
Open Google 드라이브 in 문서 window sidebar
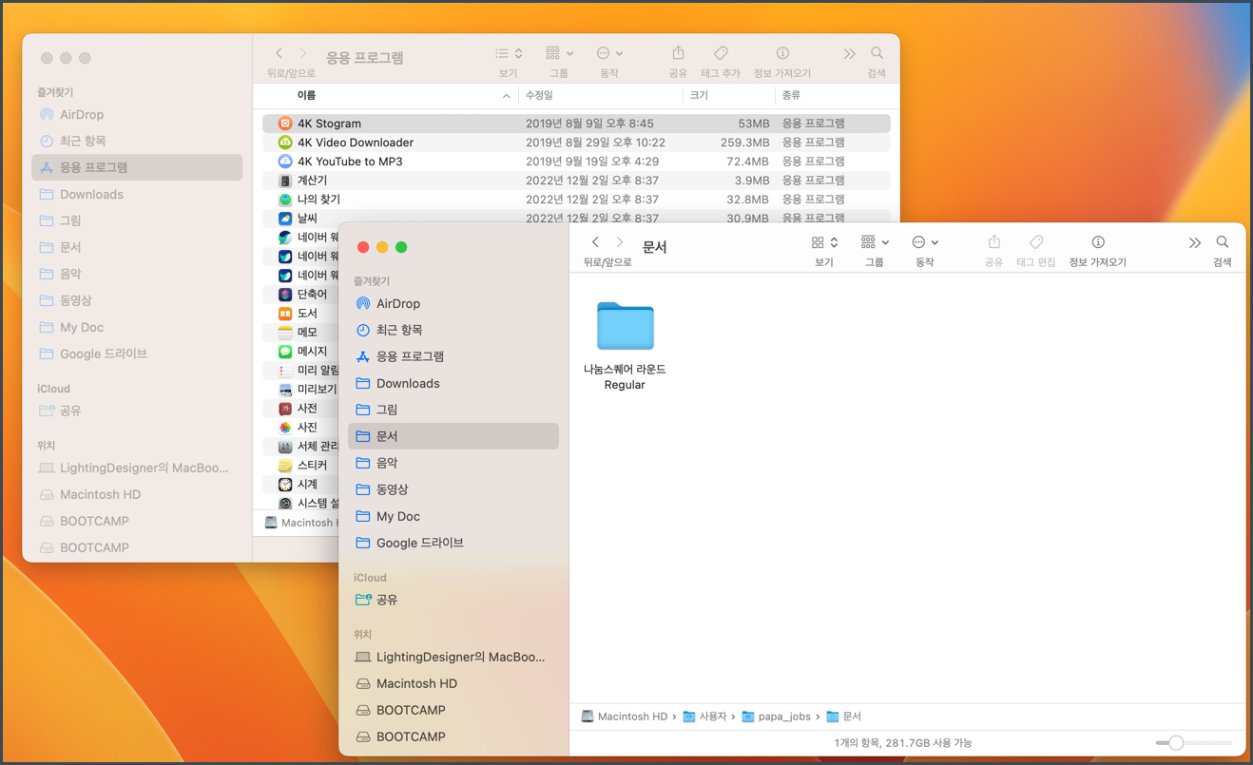tap(453, 543)
